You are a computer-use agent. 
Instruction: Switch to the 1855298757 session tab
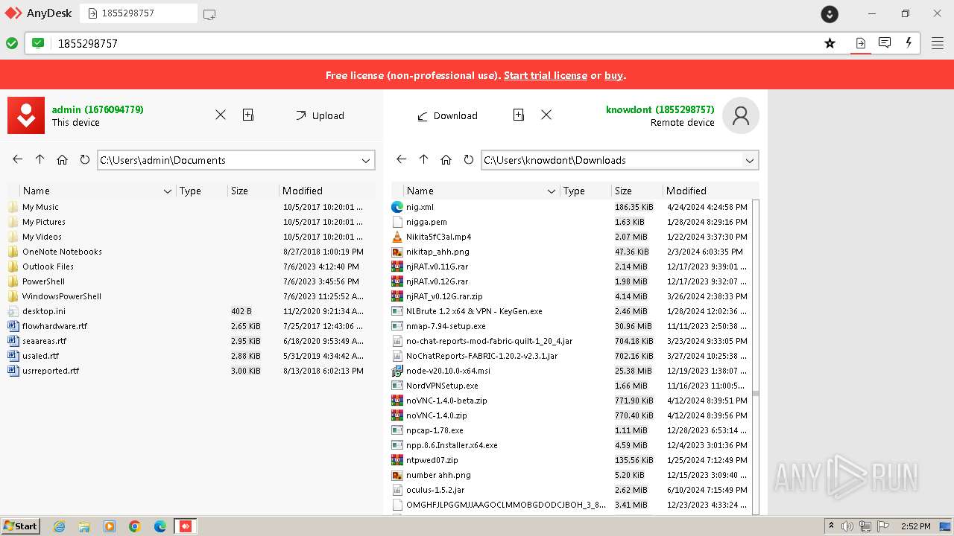coord(139,13)
